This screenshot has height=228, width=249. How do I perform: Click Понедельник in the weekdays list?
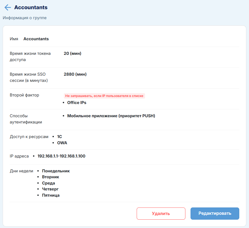[x=56, y=171]
